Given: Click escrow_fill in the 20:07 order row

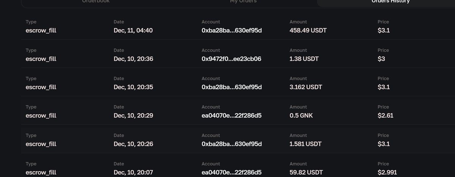Looking at the screenshot, I should [41, 172].
